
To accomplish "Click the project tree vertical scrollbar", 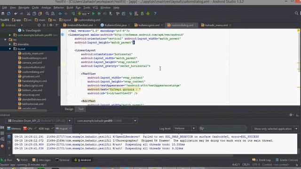I will 59,81.
